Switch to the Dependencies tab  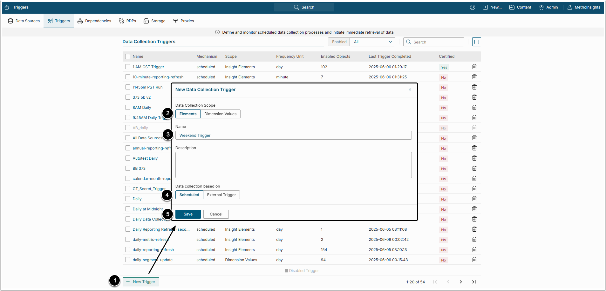(94, 21)
